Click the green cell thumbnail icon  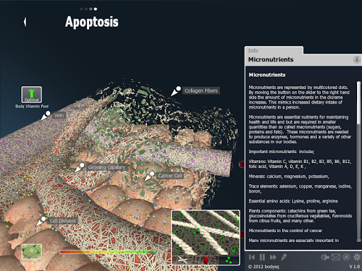coord(32,251)
